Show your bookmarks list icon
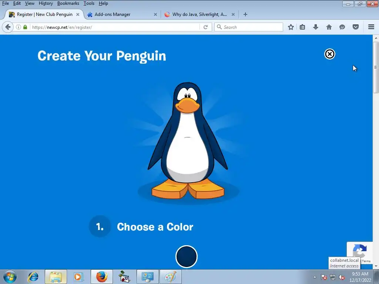 tap(302, 27)
